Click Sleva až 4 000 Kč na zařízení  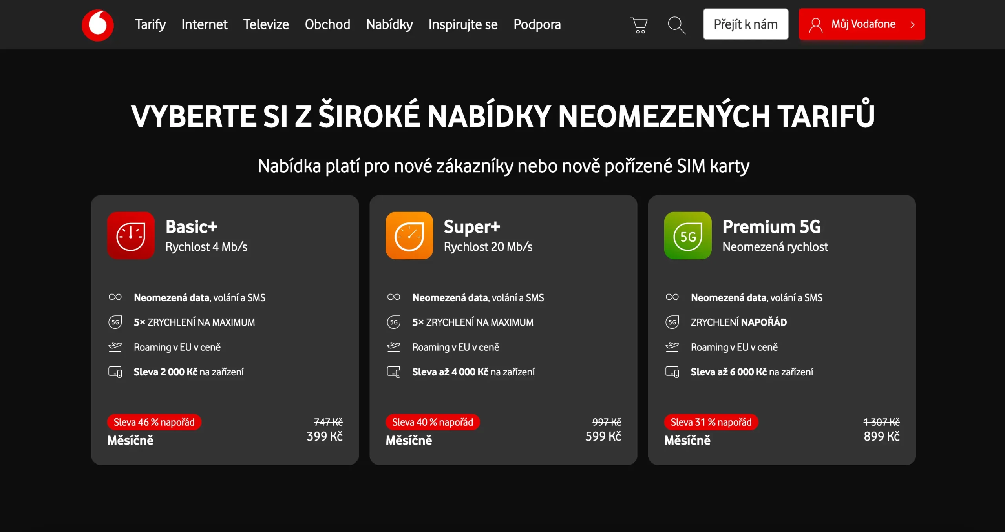473,372
